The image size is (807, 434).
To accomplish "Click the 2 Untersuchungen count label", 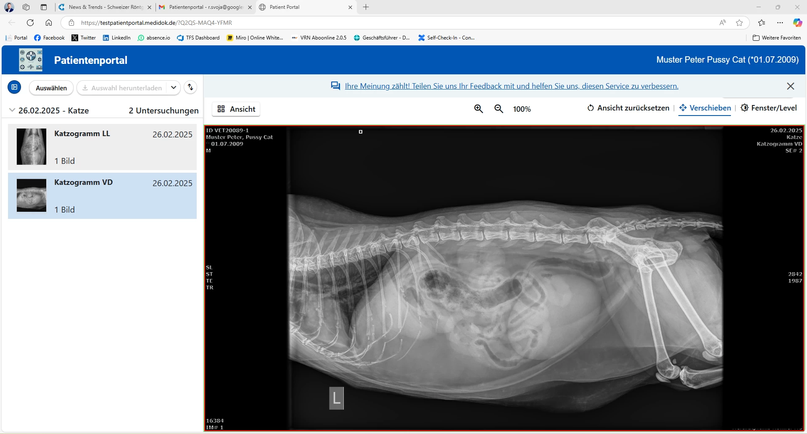I will [x=164, y=110].
